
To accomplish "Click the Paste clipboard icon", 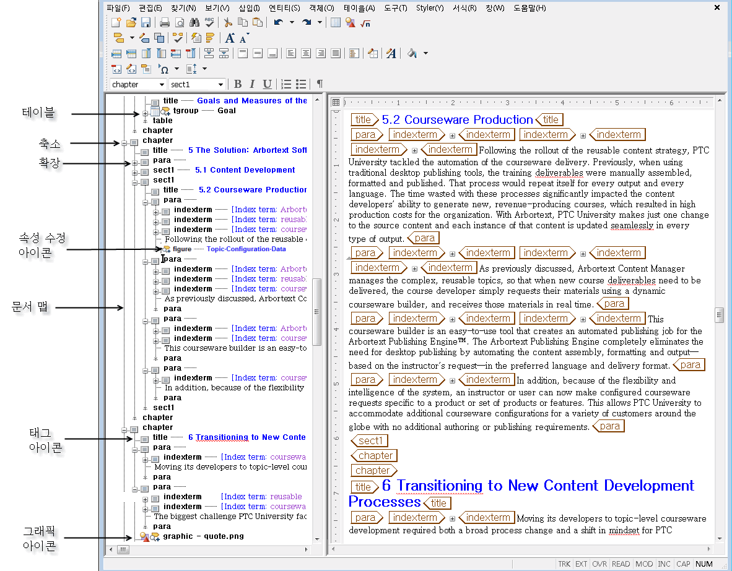I will (x=257, y=22).
